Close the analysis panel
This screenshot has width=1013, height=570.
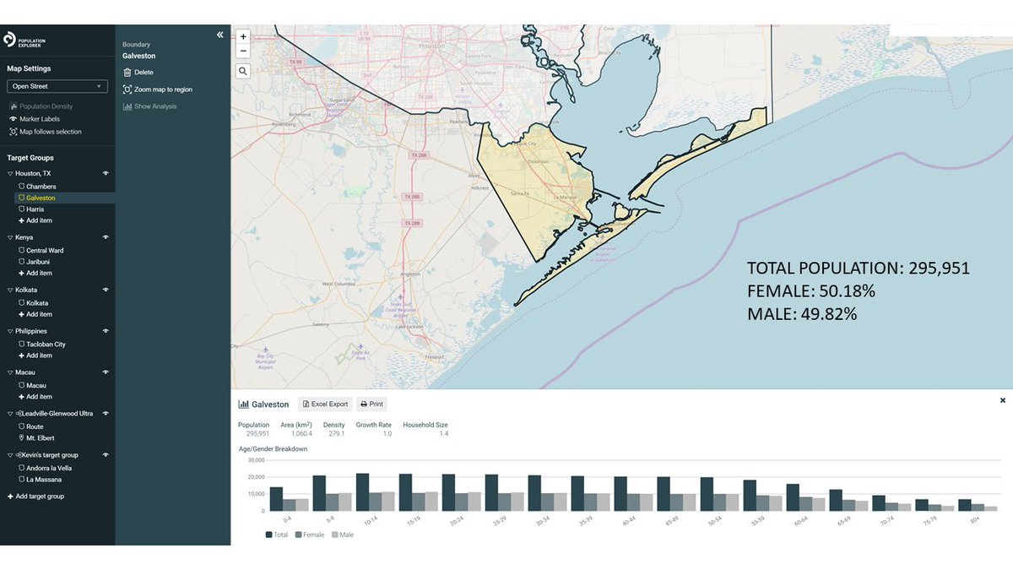pyautogui.click(x=1003, y=400)
